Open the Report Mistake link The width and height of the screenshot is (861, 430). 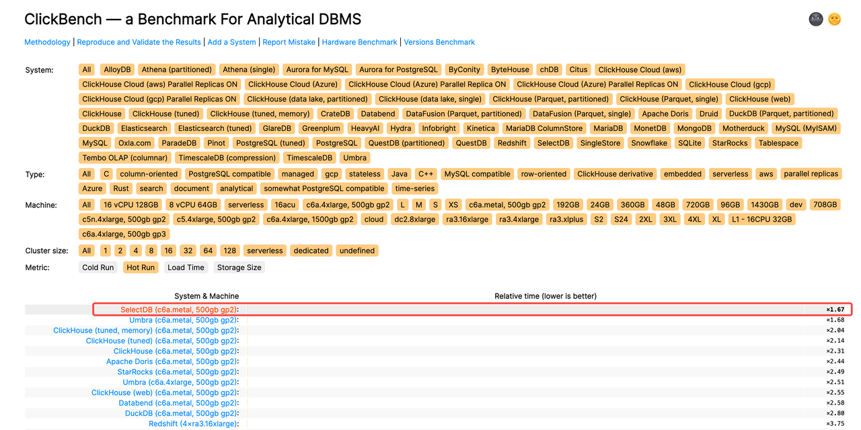tap(289, 42)
